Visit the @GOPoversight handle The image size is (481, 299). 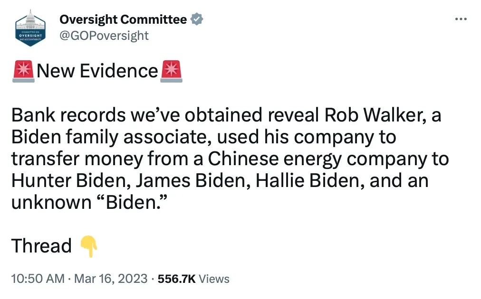click(x=104, y=36)
